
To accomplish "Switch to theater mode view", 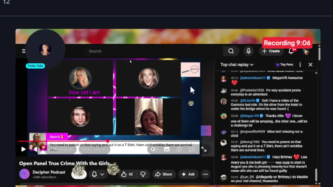I will click(192, 149).
